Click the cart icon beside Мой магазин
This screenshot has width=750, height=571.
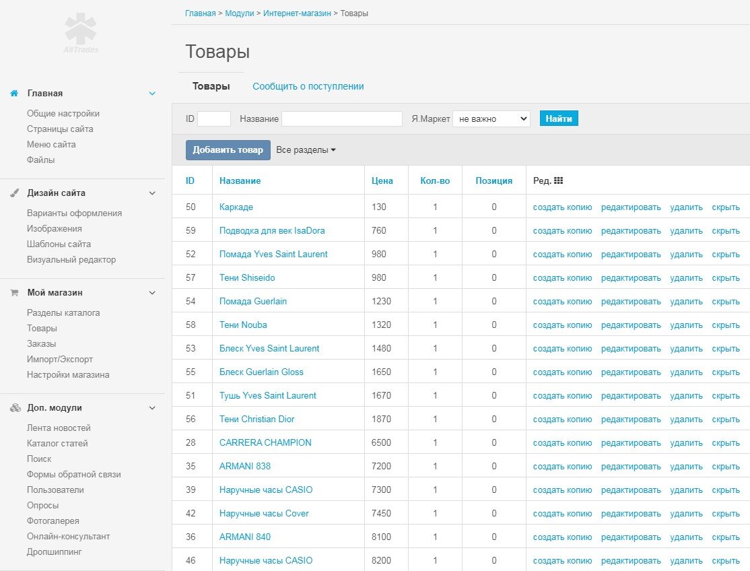[14, 293]
